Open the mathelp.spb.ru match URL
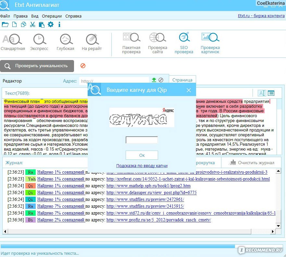The width and height of the screenshot is (286, 257). (148, 186)
